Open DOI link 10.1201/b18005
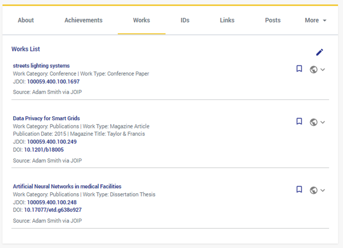The height and width of the screenshot is (248, 343). [44, 150]
